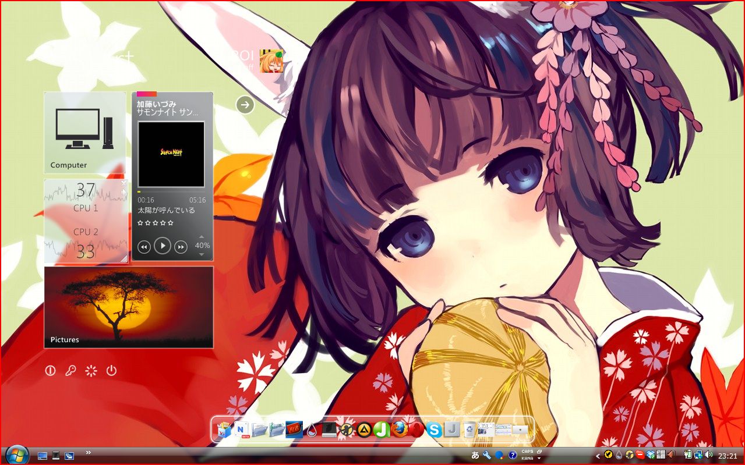Viewport: 745px width, 465px height.
Task: Click the circled-bar standby icon
Action: [50, 371]
